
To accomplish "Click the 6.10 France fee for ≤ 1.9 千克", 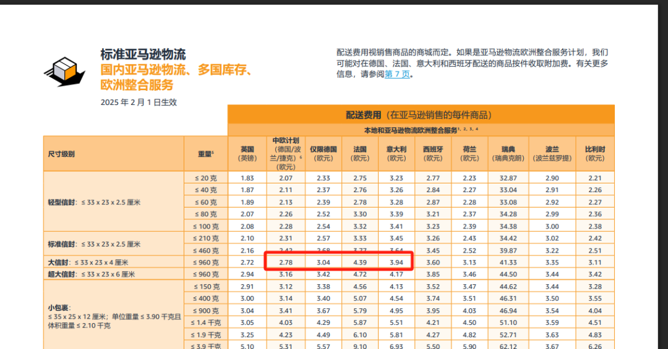I will point(360,335).
